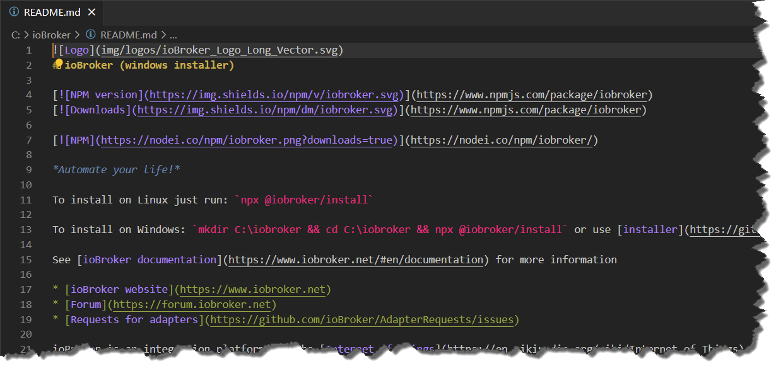Viewport: 781px width, 371px height.
Task: Click line number 15 in the gutter
Action: pyautogui.click(x=25, y=260)
